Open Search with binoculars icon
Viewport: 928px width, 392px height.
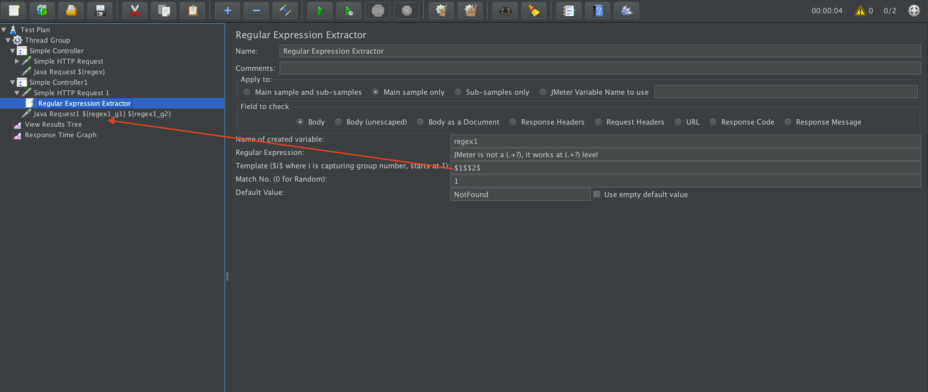click(505, 11)
